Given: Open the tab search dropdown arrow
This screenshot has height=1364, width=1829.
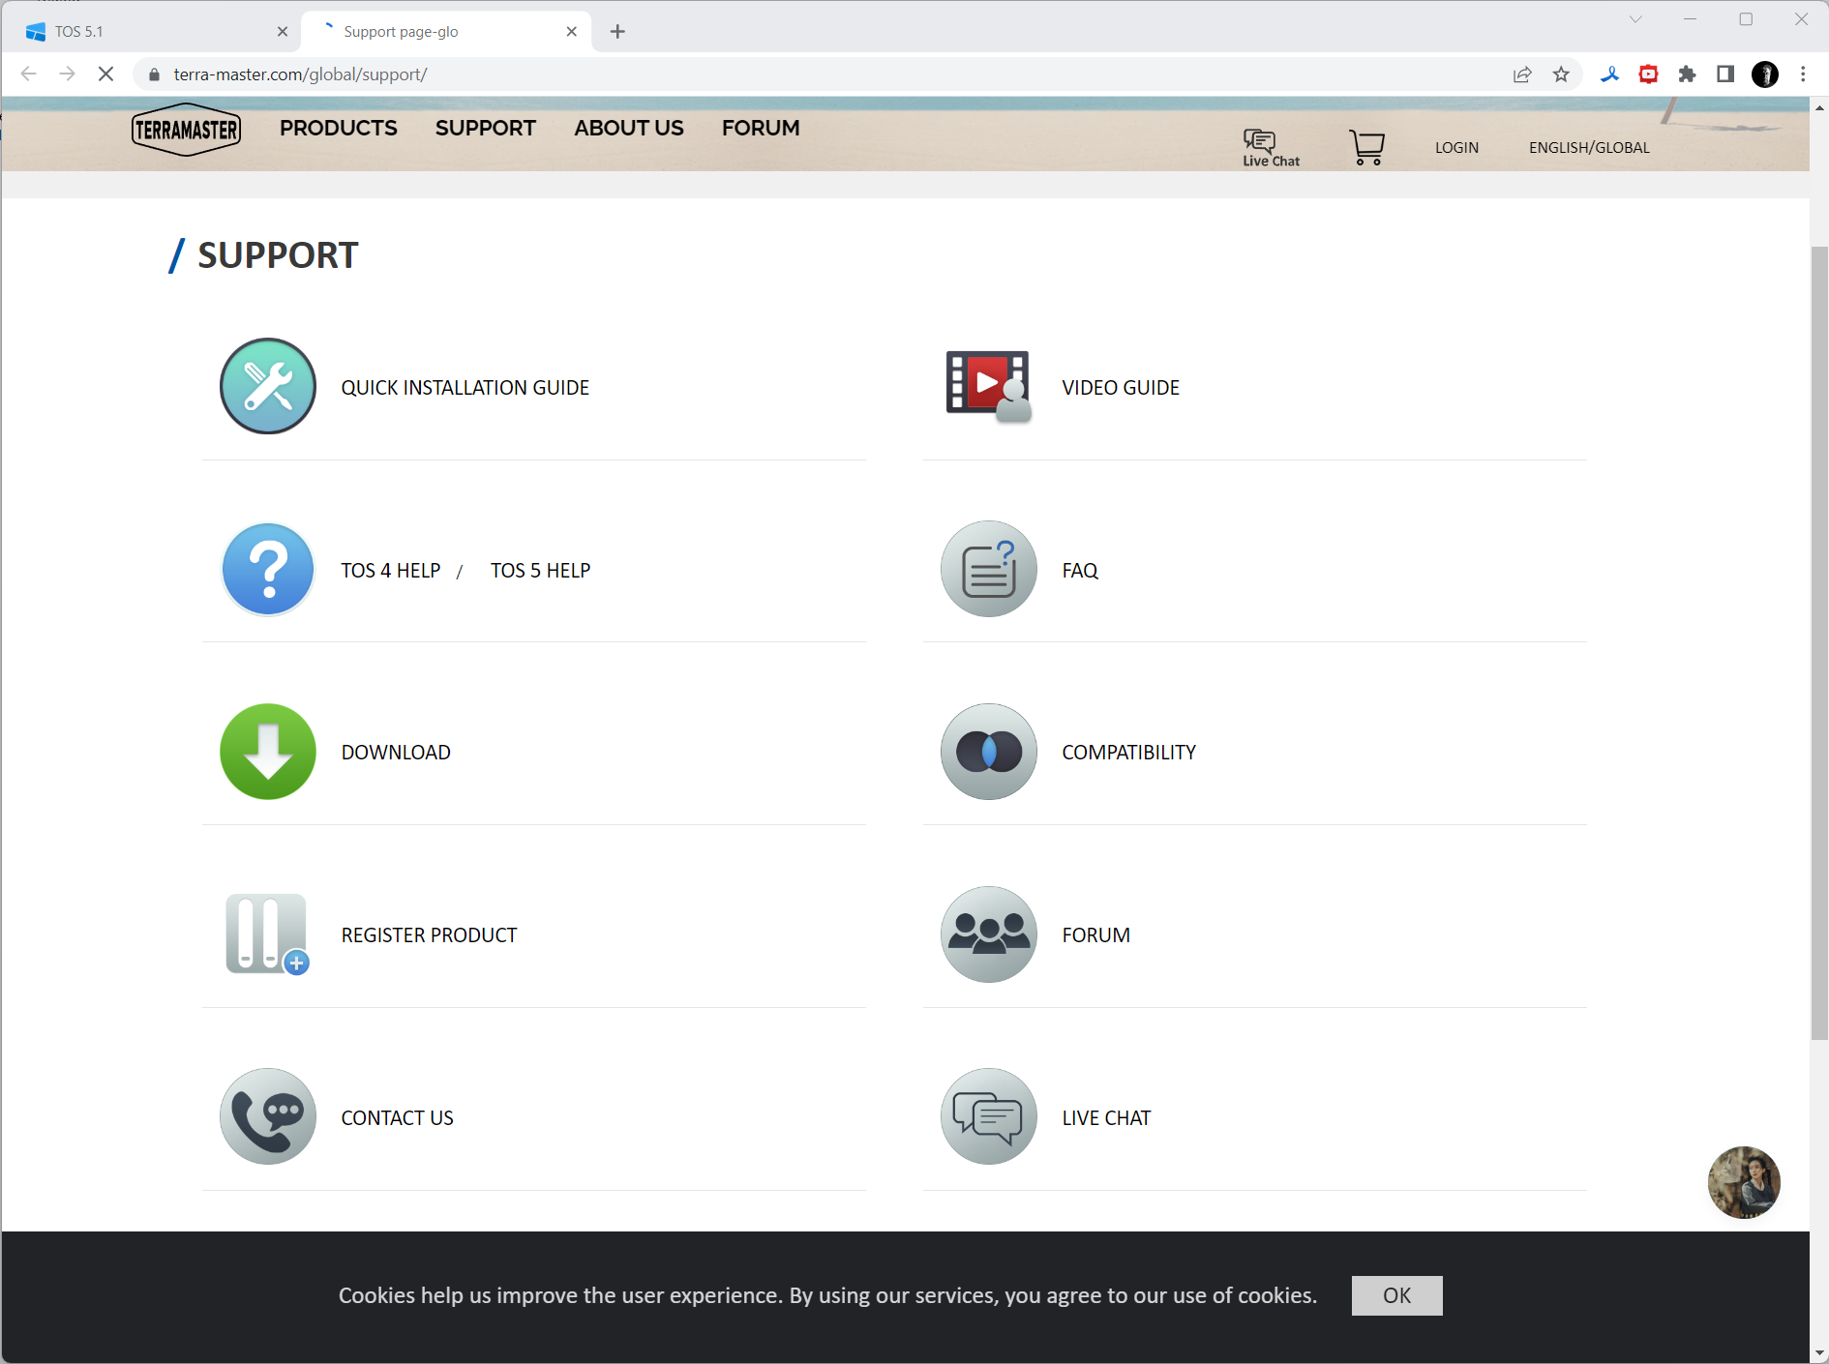Looking at the screenshot, I should point(1635,19).
